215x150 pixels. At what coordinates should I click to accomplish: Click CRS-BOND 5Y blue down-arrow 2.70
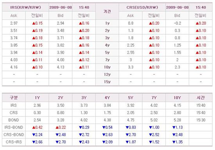pyautogui.click(x=131, y=135)
